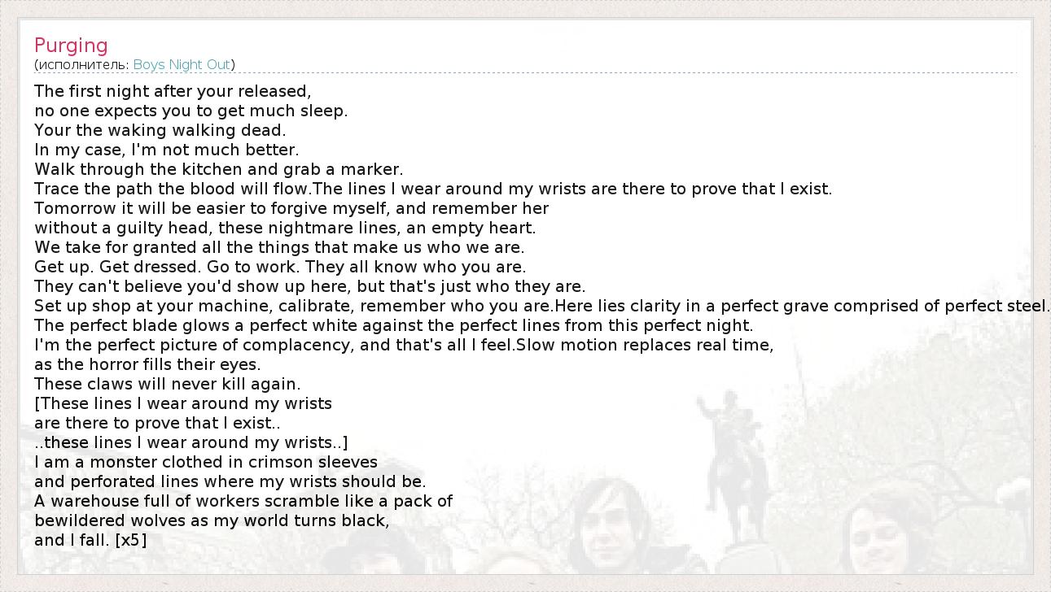
Task: Click the line 'We take for granted all the things'
Action: pos(279,247)
